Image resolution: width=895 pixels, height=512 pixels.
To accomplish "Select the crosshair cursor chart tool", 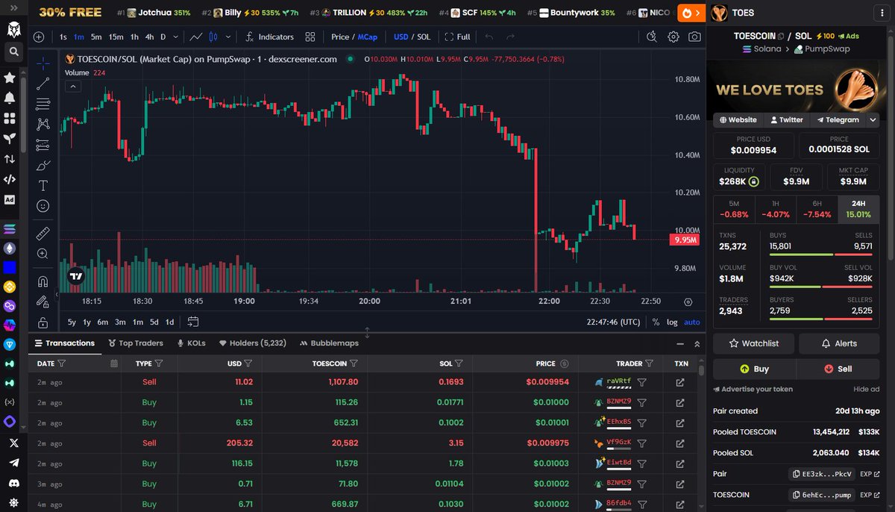I will pos(43,63).
